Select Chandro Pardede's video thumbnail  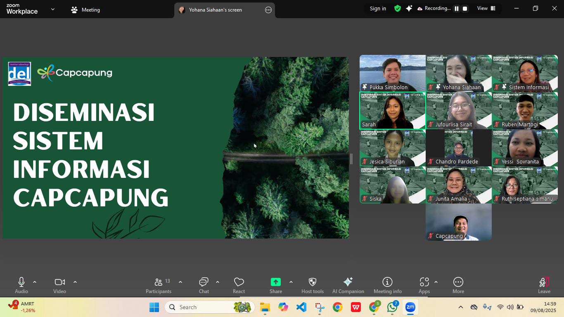click(x=459, y=148)
